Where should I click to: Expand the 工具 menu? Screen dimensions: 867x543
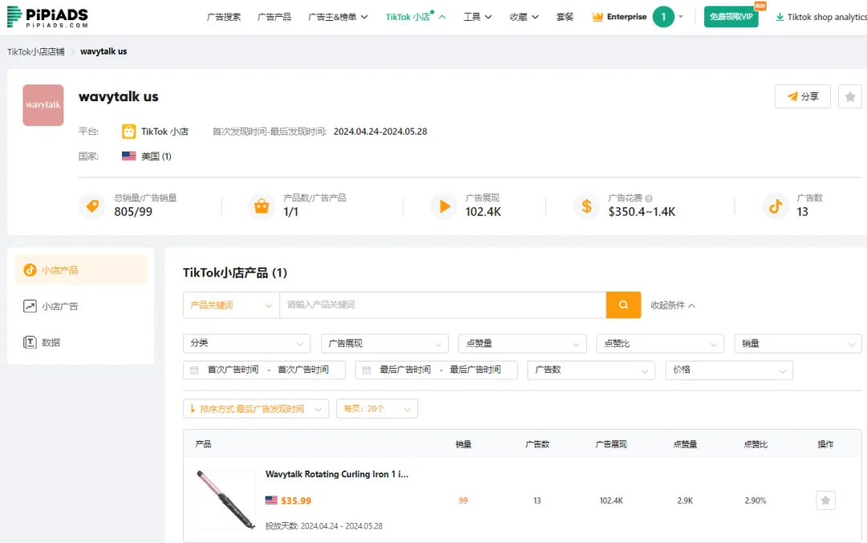tap(477, 17)
